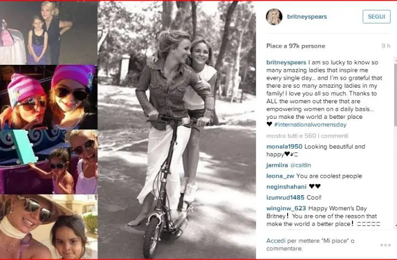Open commenter monala1950 profile

click(284, 147)
